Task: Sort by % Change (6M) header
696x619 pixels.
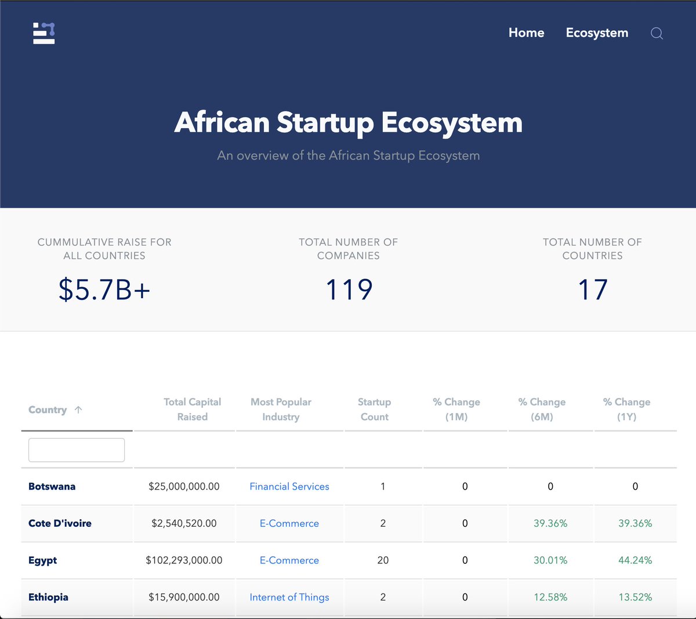Action: tap(542, 409)
